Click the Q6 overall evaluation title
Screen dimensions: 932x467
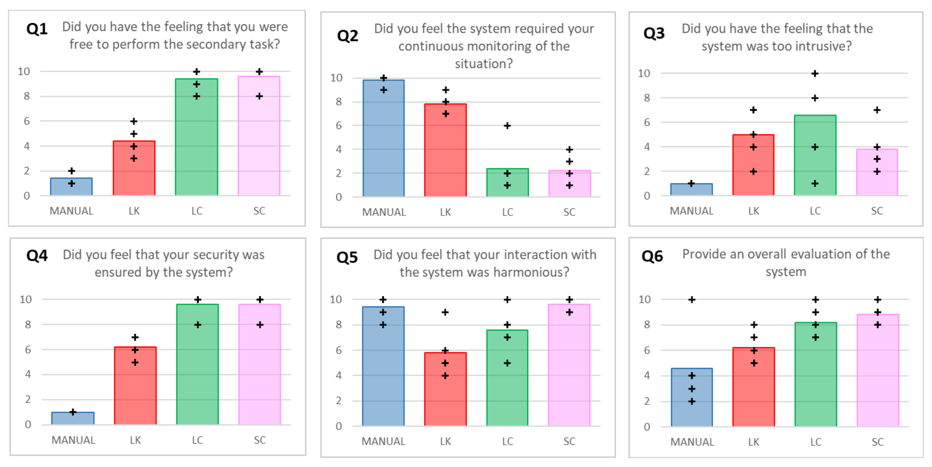(785, 263)
